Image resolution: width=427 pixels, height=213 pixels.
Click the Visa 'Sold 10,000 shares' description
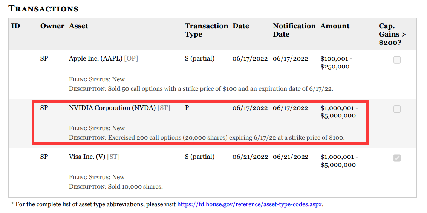coord(135,187)
